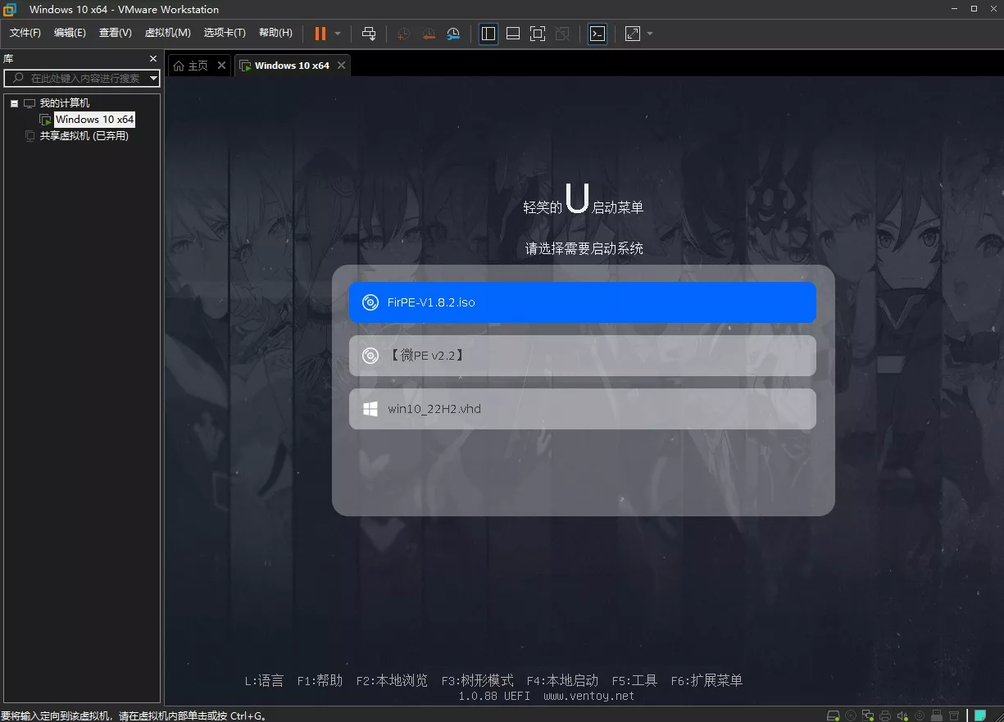The image size is (1004, 722).
Task: Open the 选项卡(T) menu
Action: [x=225, y=33]
